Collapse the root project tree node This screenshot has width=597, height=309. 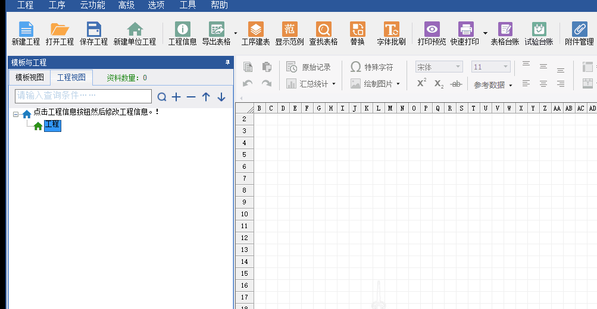(16, 114)
